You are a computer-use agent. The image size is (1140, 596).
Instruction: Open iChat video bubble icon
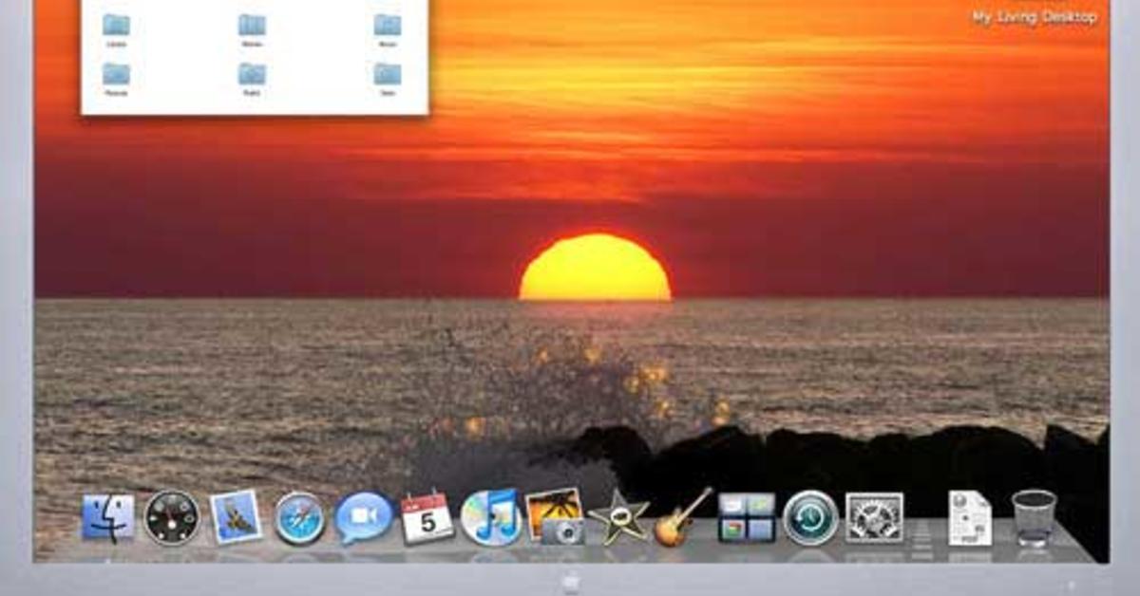click(x=363, y=518)
